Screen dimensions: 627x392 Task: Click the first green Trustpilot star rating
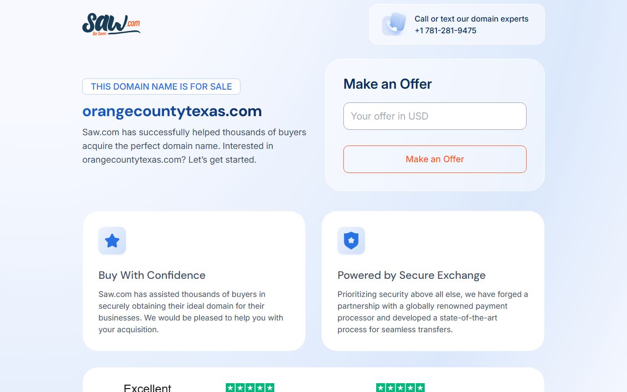pos(250,388)
